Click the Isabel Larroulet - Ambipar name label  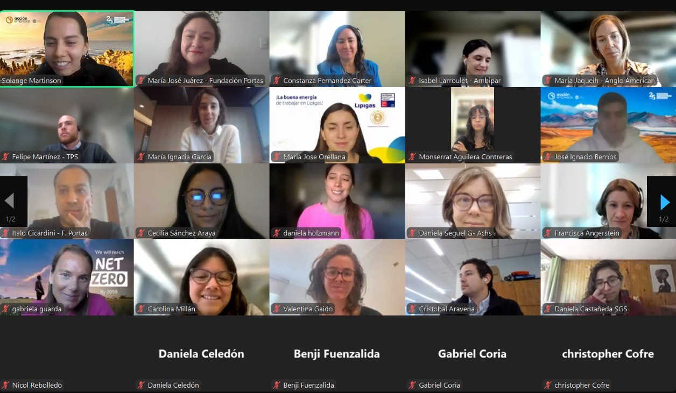click(x=460, y=81)
